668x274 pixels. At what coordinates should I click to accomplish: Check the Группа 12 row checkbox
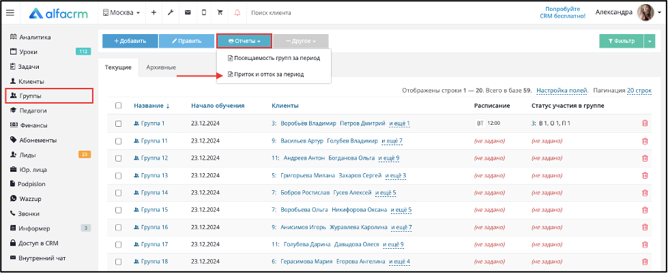click(x=119, y=158)
